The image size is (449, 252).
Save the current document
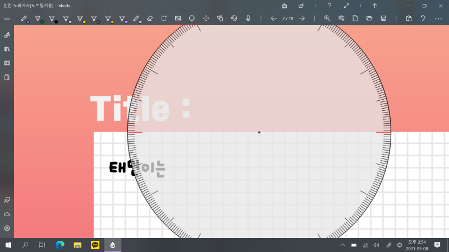pyautogui.click(x=383, y=18)
